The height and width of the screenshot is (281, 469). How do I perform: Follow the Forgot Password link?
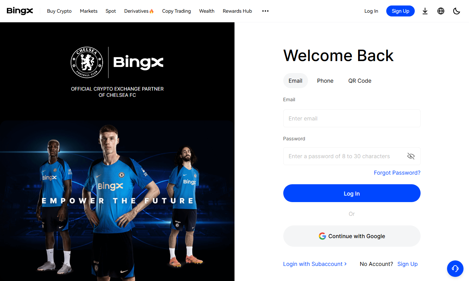click(397, 173)
